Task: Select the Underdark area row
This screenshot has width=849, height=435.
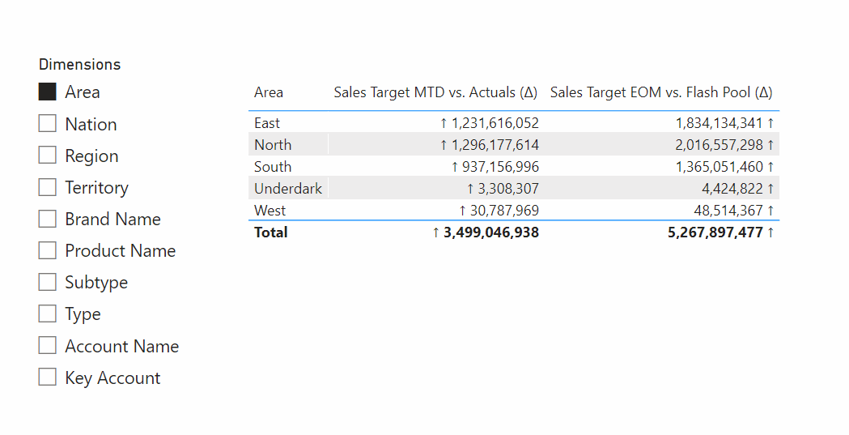Action: tap(514, 189)
